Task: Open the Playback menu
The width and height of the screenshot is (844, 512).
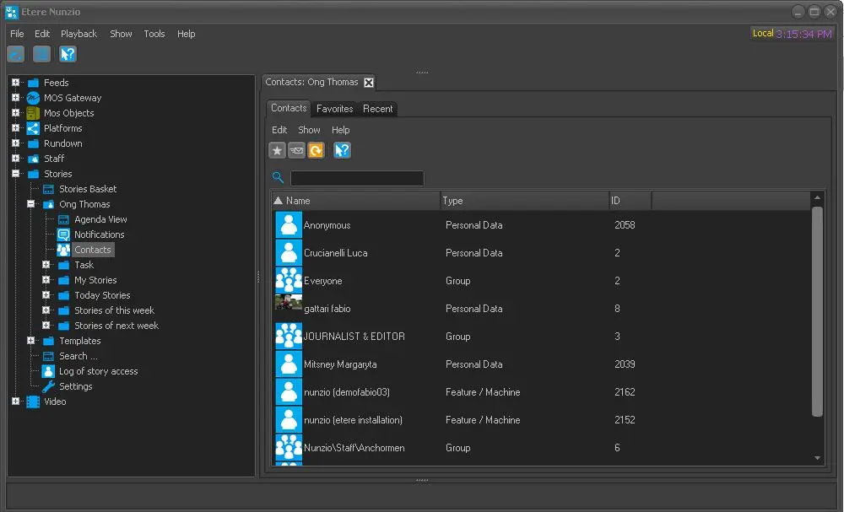Action: (78, 34)
